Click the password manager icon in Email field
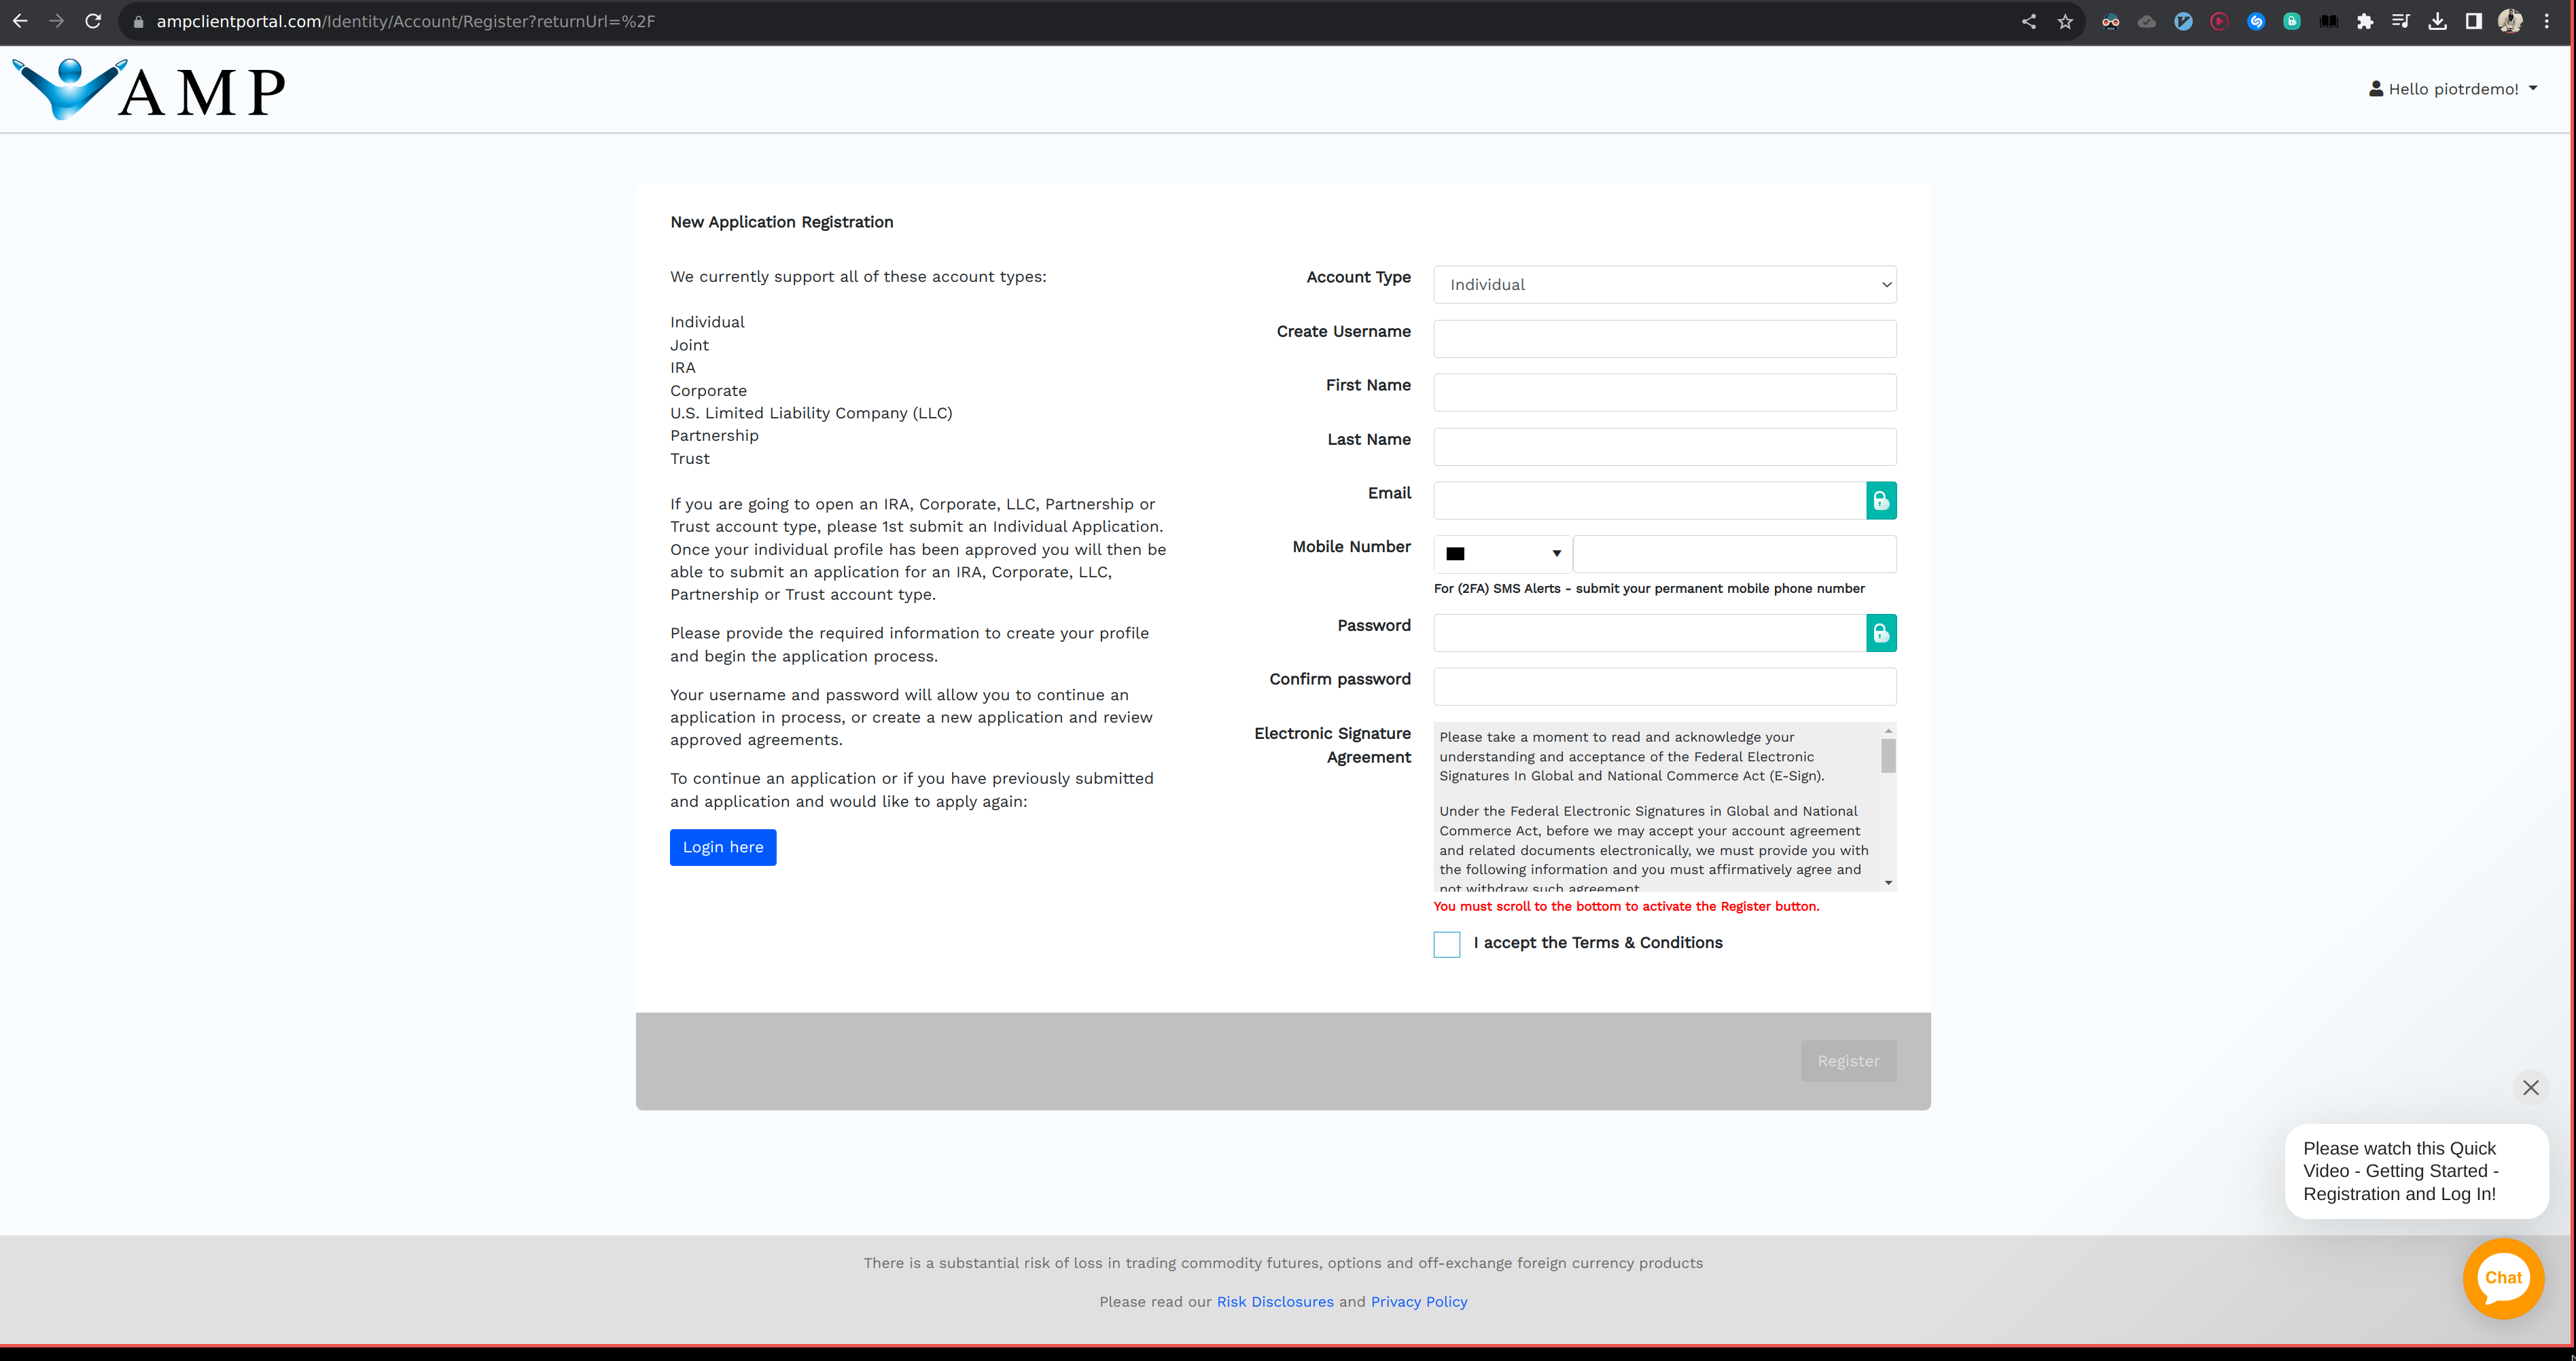2576x1361 pixels. [x=1880, y=501]
